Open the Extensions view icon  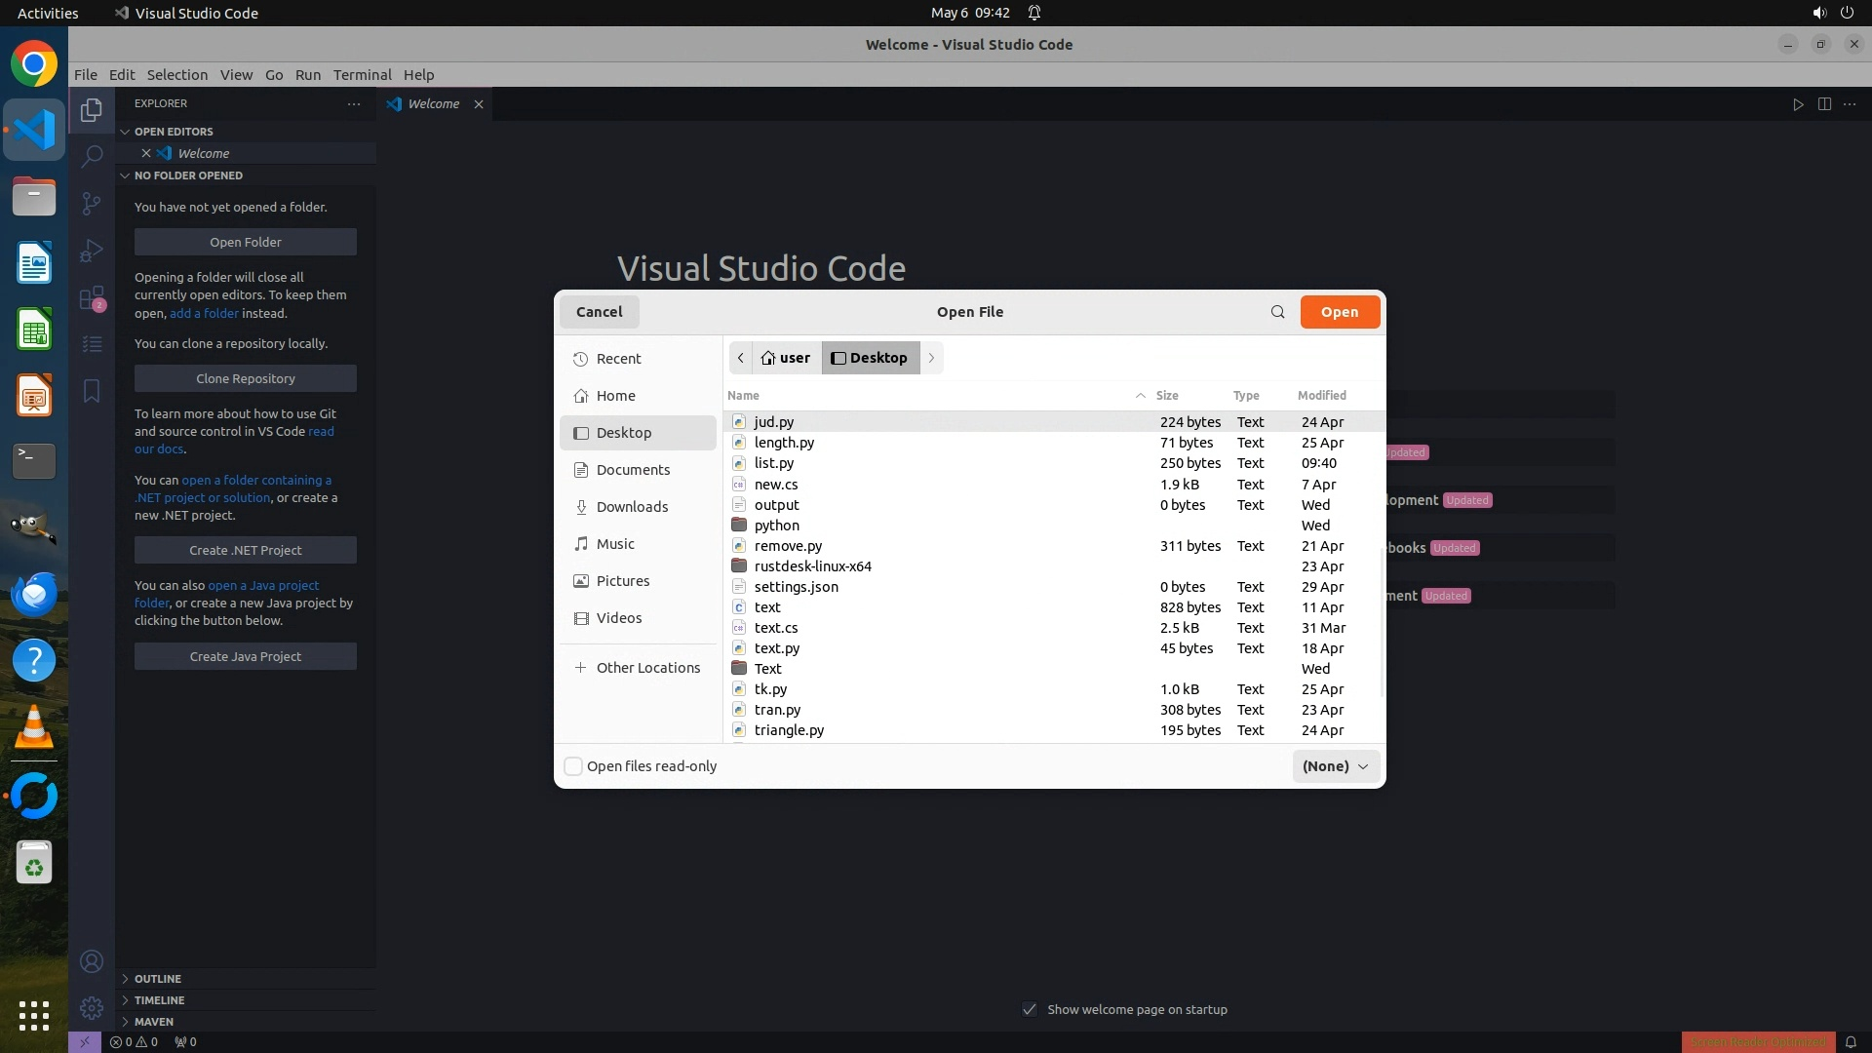point(92,297)
